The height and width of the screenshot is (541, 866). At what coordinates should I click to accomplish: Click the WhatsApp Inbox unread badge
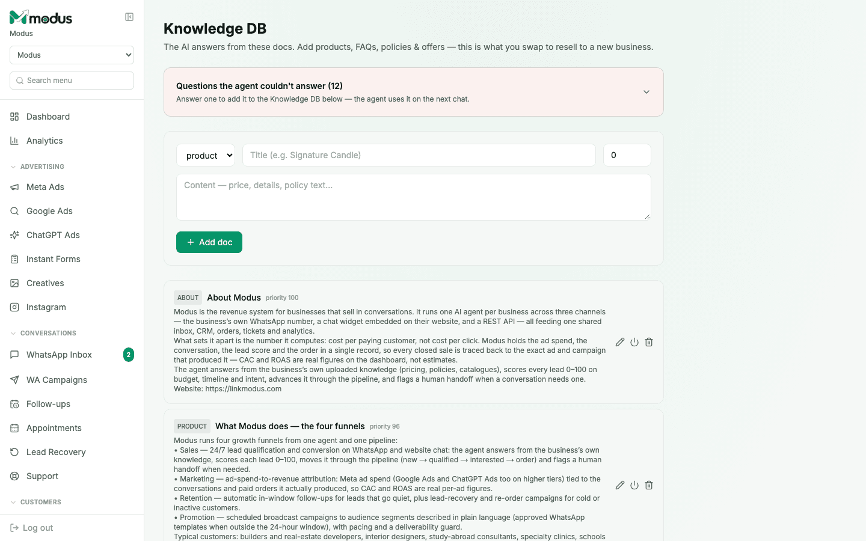129,355
